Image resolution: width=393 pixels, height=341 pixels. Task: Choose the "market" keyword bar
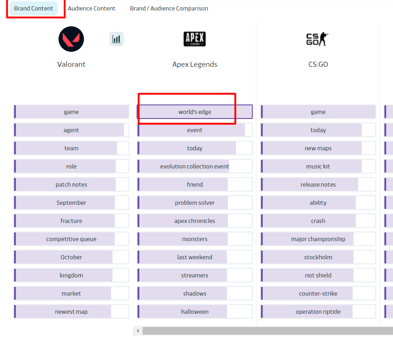(71, 293)
